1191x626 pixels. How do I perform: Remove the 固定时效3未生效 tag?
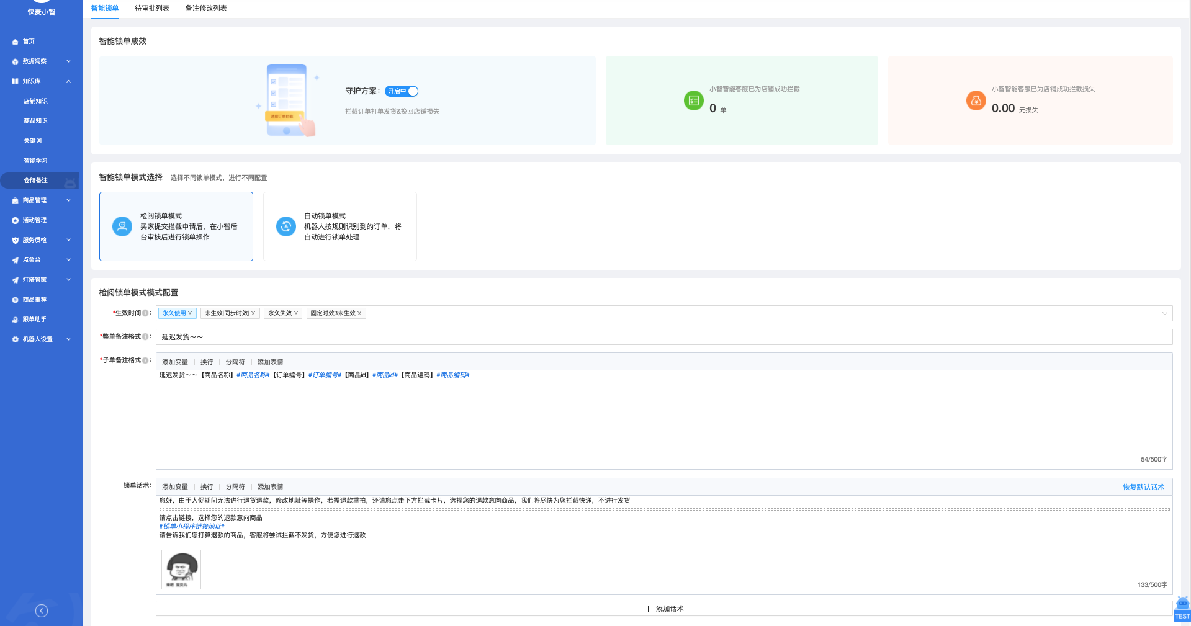coord(359,313)
